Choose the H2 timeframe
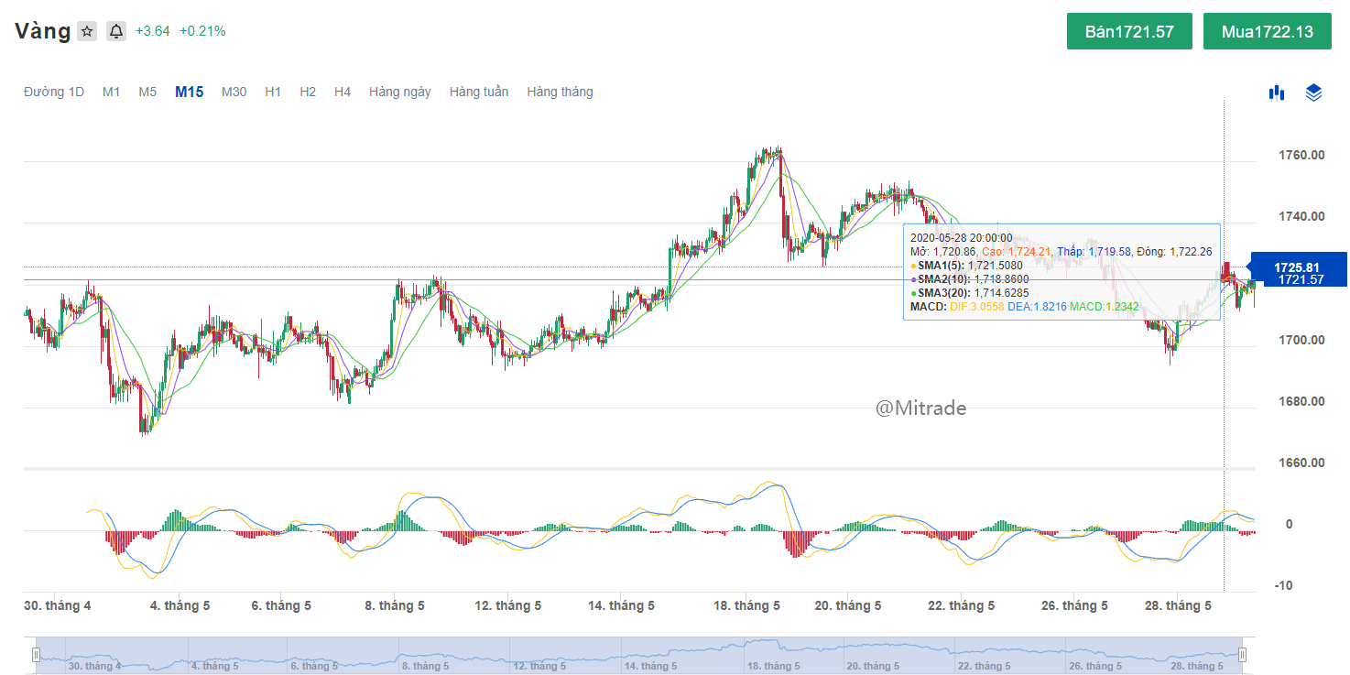The width and height of the screenshot is (1350, 675). point(308,92)
